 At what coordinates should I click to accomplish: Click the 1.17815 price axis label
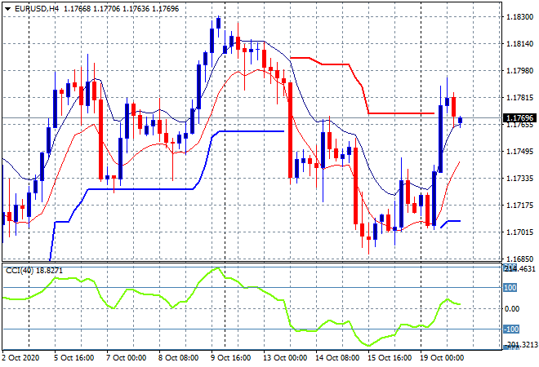[x=520, y=98]
